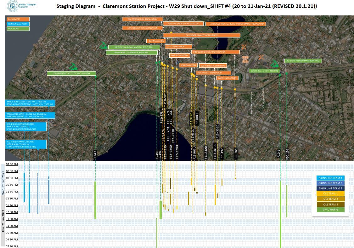The height and width of the screenshot is (248, 354).
Task: Click the Showground Station map label
Action: [263, 98]
